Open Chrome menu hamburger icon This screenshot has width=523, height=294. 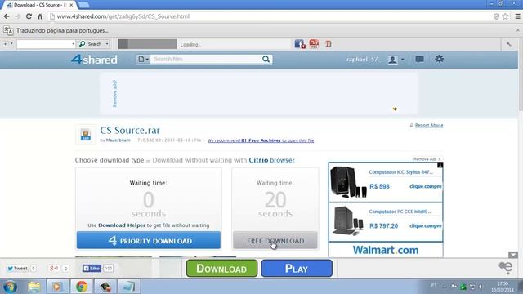pos(517,16)
